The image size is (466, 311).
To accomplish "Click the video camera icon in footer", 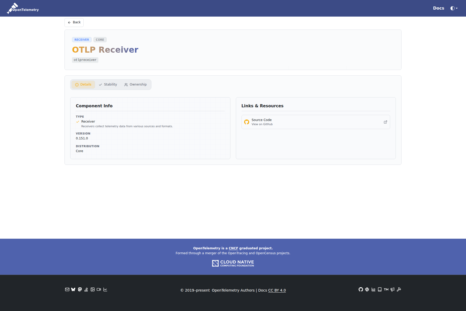I will [x=99, y=289].
